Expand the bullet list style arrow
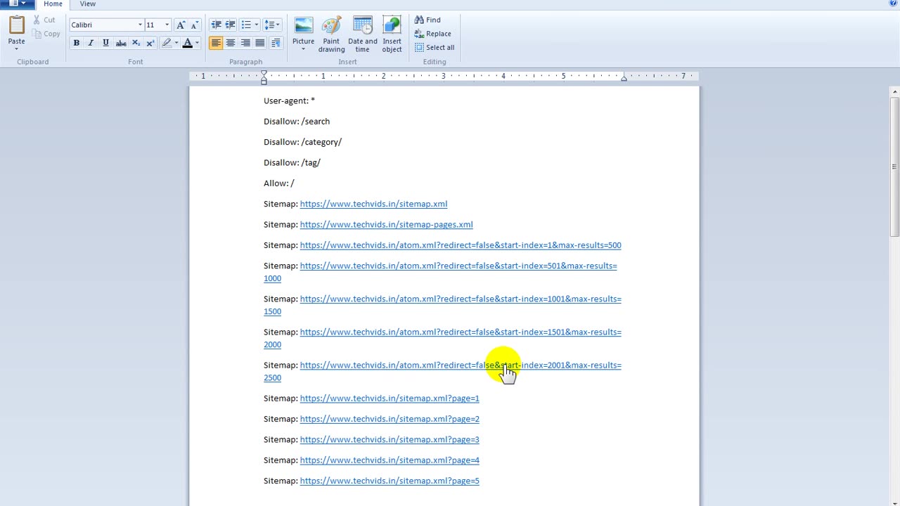This screenshot has width=900, height=506. 256,25
